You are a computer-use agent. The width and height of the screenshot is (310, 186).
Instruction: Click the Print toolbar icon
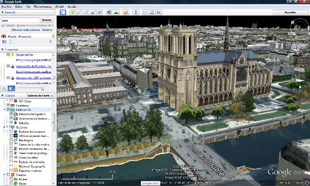152,12
